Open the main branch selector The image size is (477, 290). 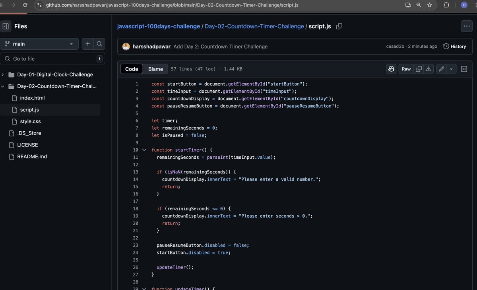(40, 44)
